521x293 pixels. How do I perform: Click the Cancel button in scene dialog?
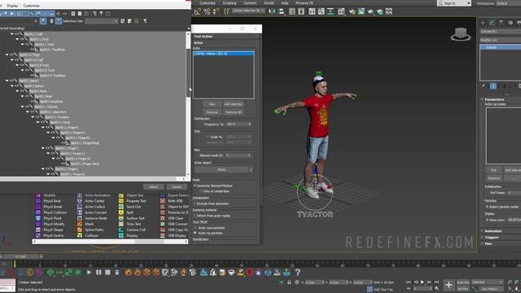tap(177, 187)
